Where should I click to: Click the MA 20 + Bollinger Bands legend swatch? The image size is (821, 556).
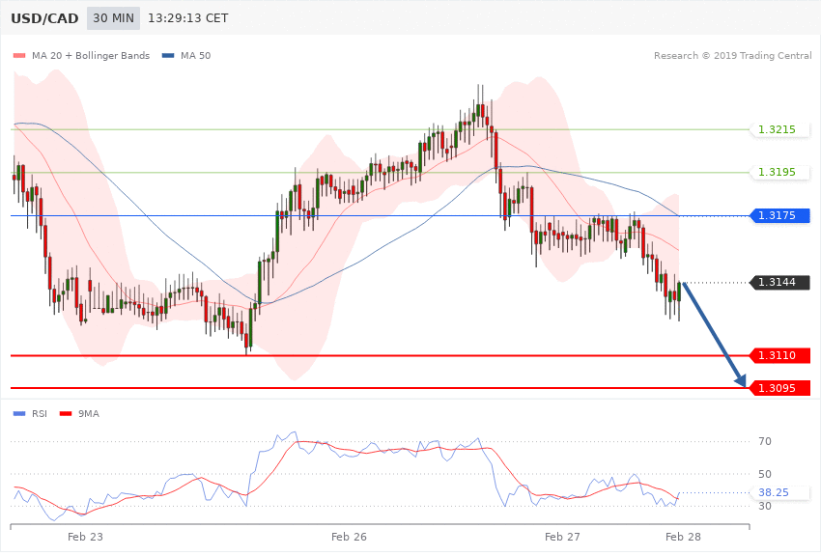(x=19, y=55)
